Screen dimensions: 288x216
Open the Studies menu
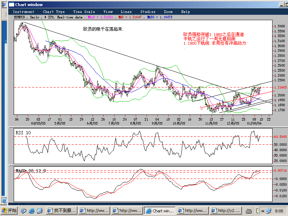[148, 12]
